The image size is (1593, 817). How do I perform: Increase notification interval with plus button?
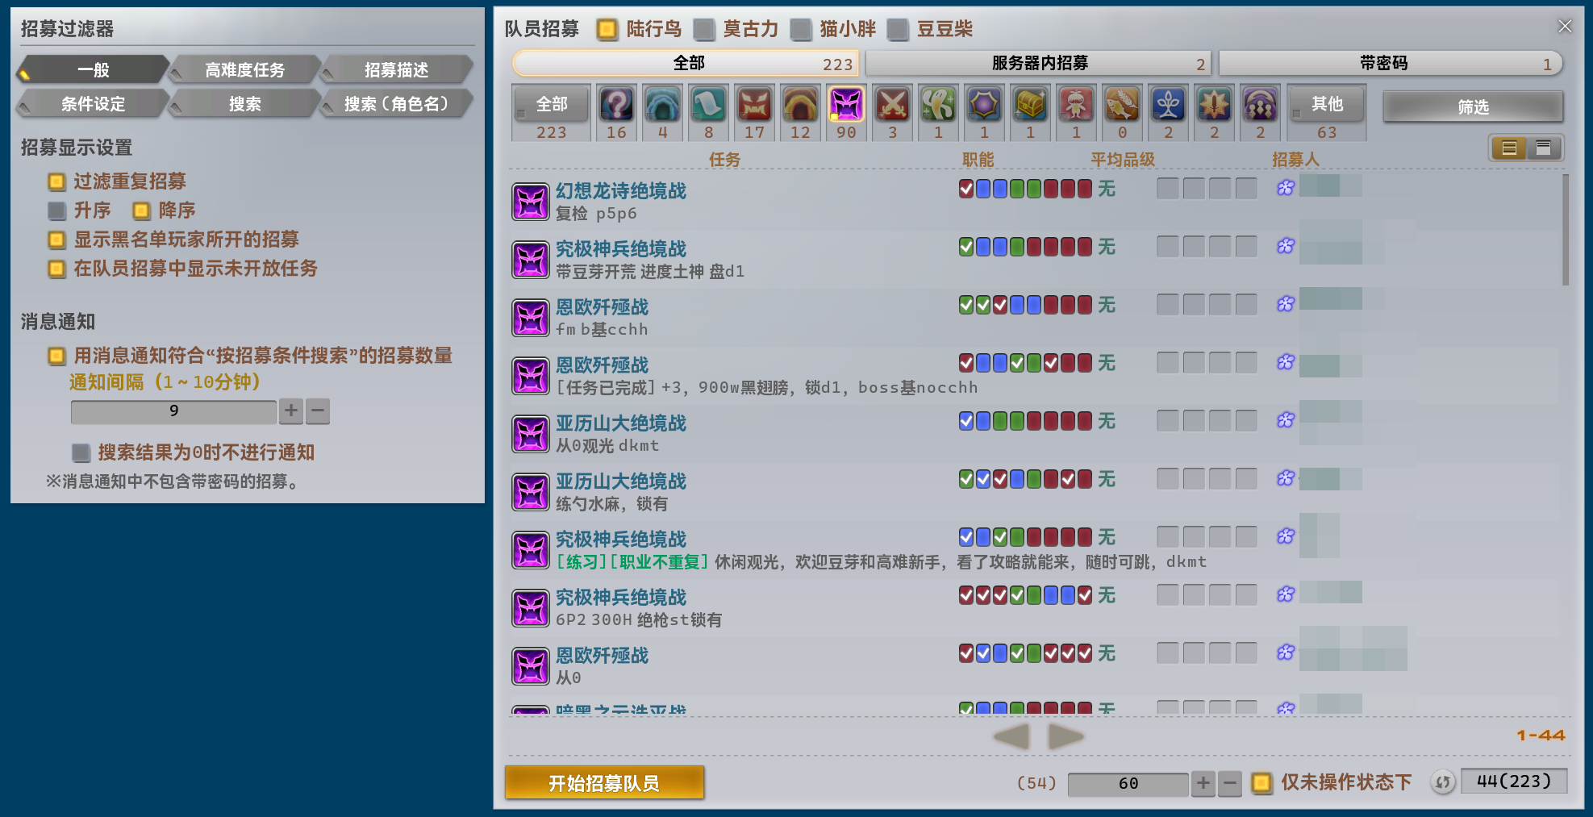point(291,411)
